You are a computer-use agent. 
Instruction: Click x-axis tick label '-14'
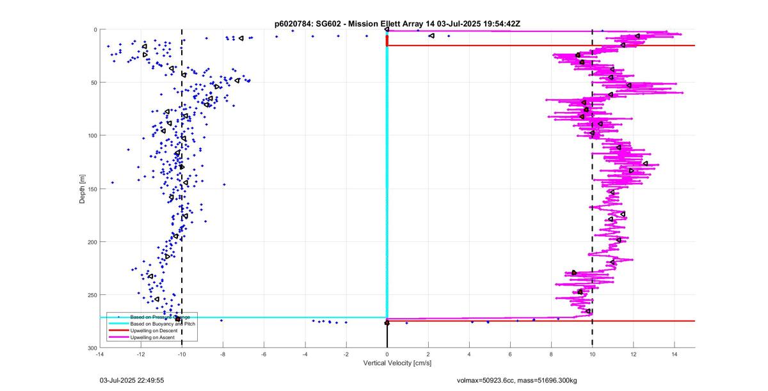coord(99,353)
